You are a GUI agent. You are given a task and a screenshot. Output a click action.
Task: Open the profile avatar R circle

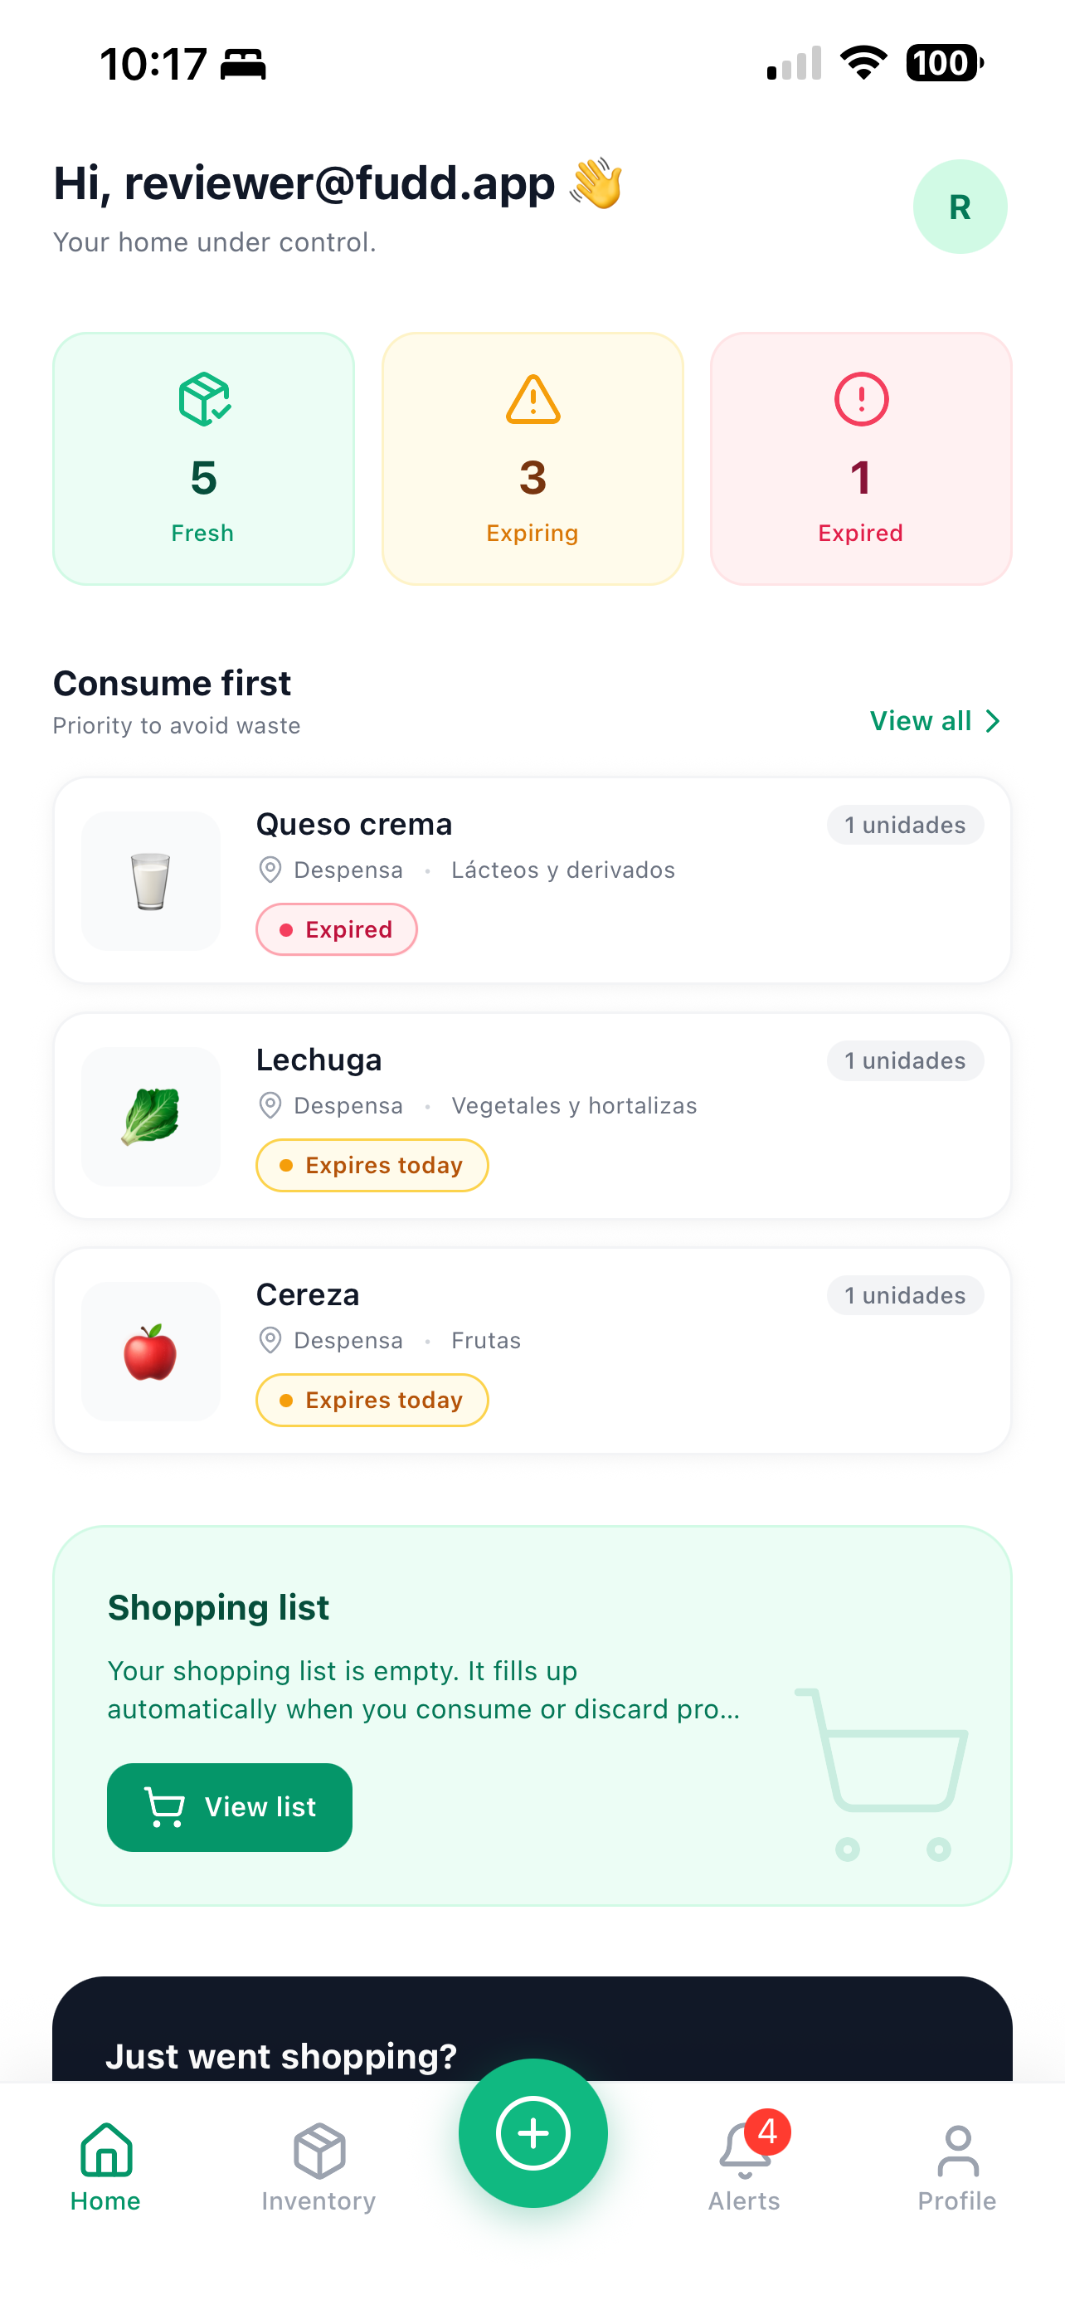pos(960,207)
